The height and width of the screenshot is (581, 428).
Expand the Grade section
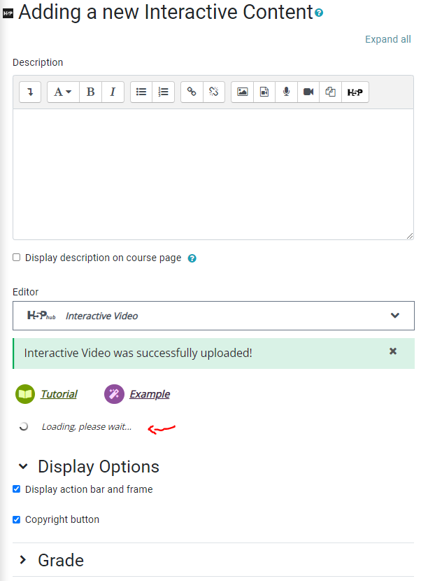[52, 560]
